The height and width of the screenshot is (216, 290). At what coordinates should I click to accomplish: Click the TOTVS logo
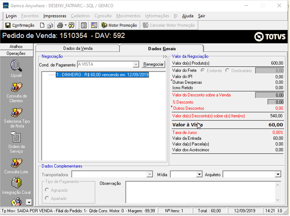coord(270,37)
